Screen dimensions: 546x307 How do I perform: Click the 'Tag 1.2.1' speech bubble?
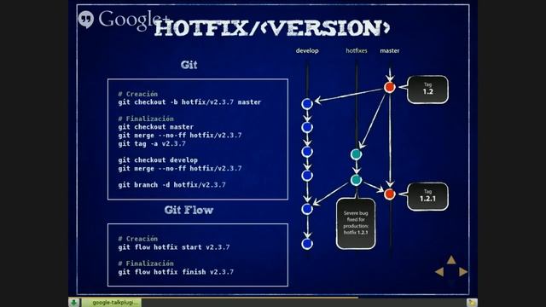point(427,196)
